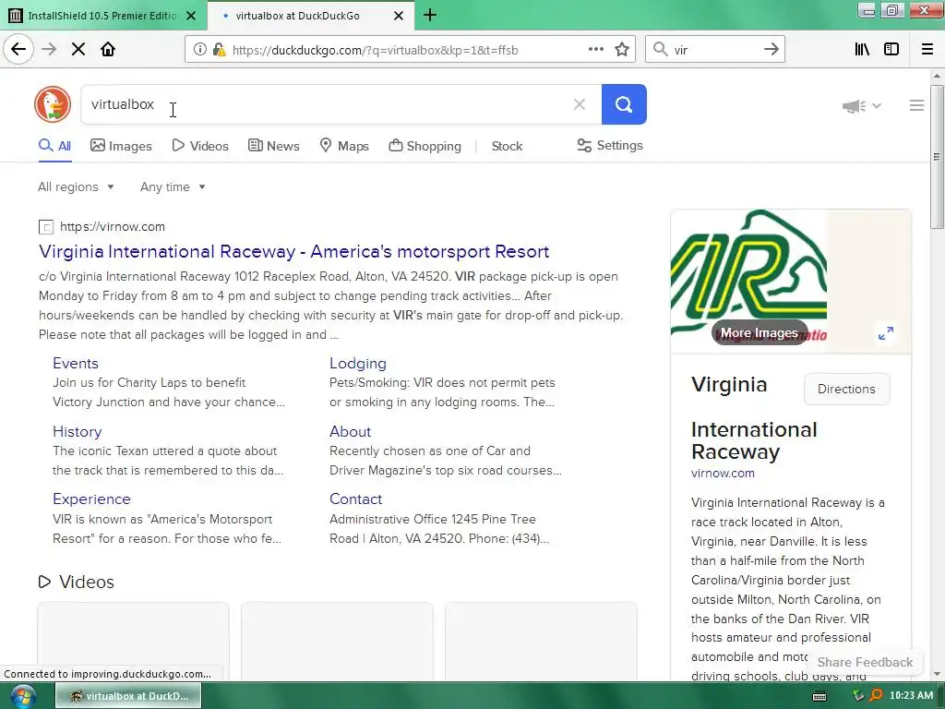The width and height of the screenshot is (945, 709).
Task: Open the Firefox hamburger menu
Action: (927, 50)
